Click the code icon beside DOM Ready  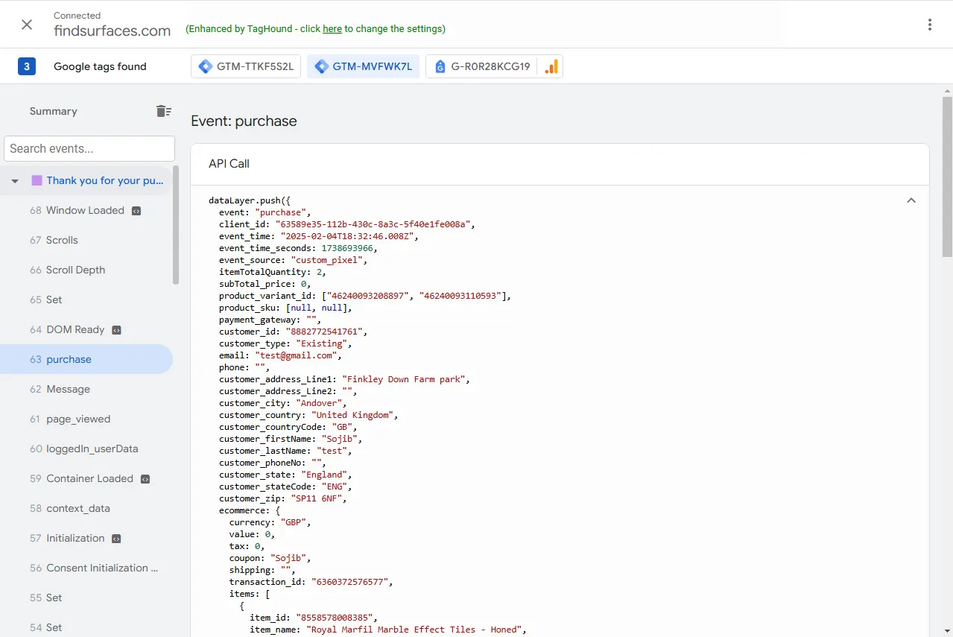[116, 330]
